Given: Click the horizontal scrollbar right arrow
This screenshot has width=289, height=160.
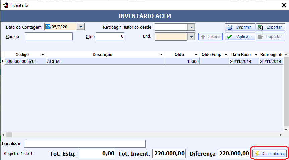Looking at the screenshot, I should pyautogui.click(x=281, y=135).
